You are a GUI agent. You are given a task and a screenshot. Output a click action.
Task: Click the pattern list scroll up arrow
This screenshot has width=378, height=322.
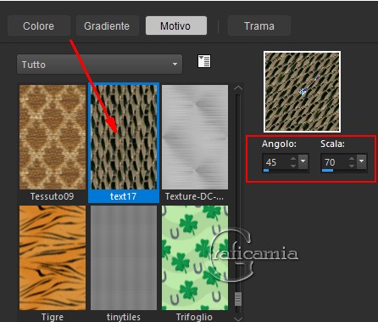pos(238,88)
